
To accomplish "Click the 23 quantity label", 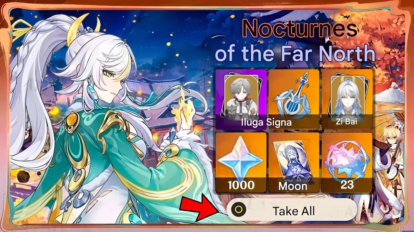I will coord(347,185).
